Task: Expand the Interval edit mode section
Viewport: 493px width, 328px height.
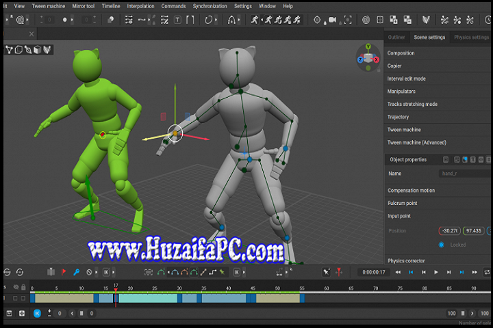Action: [437, 79]
